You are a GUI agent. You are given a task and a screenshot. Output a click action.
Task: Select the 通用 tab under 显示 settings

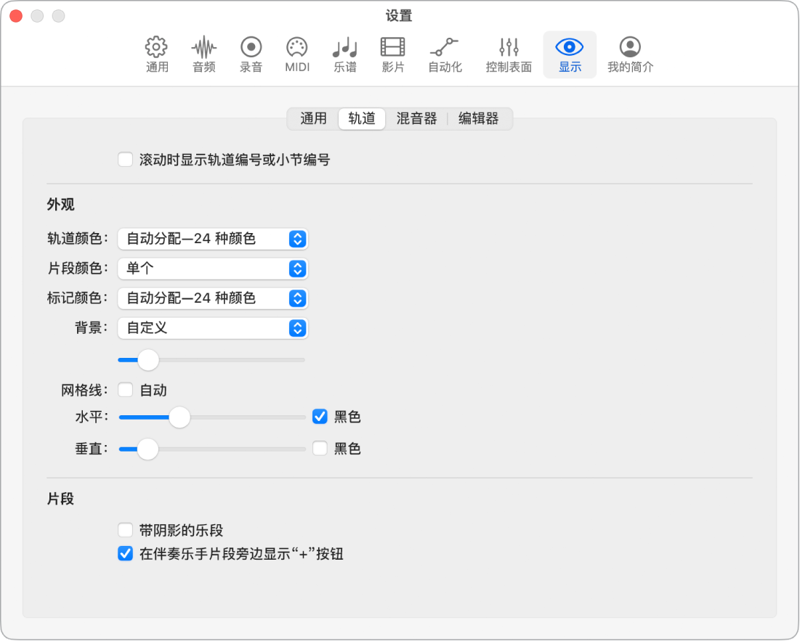(312, 118)
